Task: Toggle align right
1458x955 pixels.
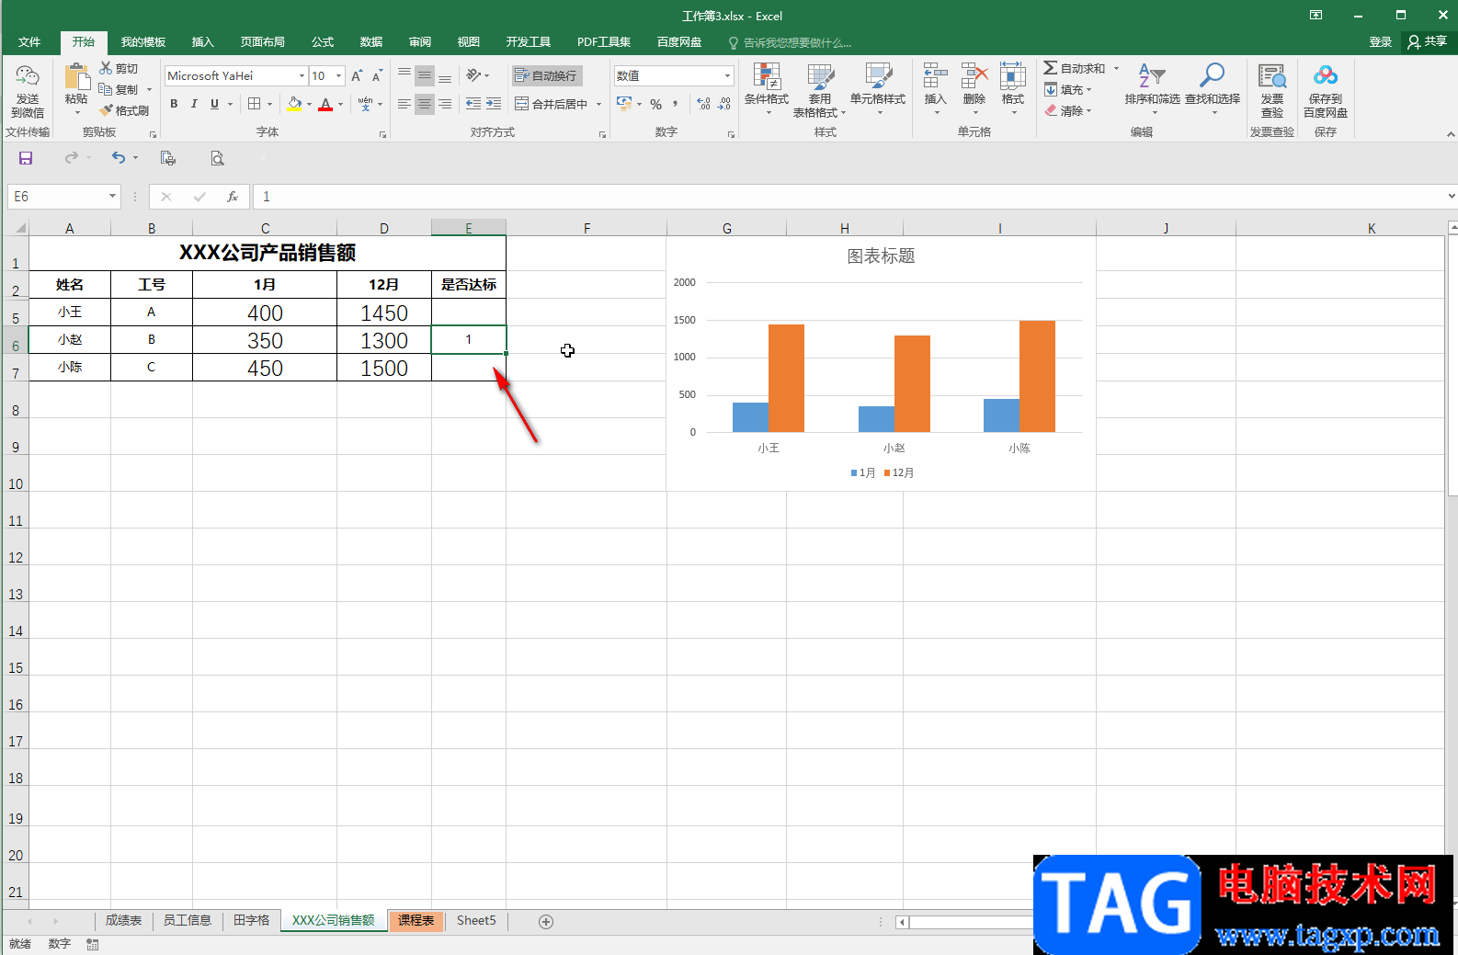Action: point(445,104)
